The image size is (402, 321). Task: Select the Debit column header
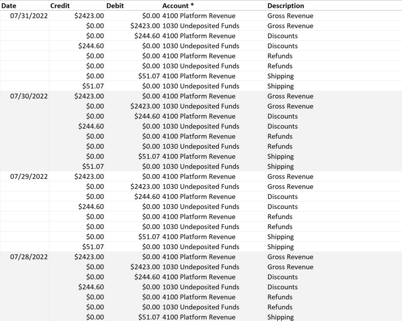(x=115, y=6)
